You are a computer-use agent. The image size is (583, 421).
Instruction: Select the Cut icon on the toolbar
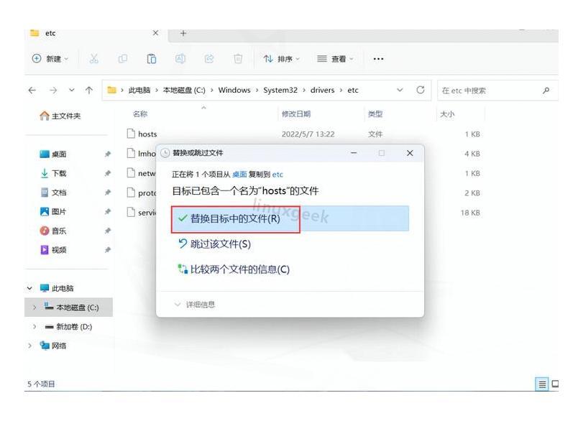[x=94, y=58]
